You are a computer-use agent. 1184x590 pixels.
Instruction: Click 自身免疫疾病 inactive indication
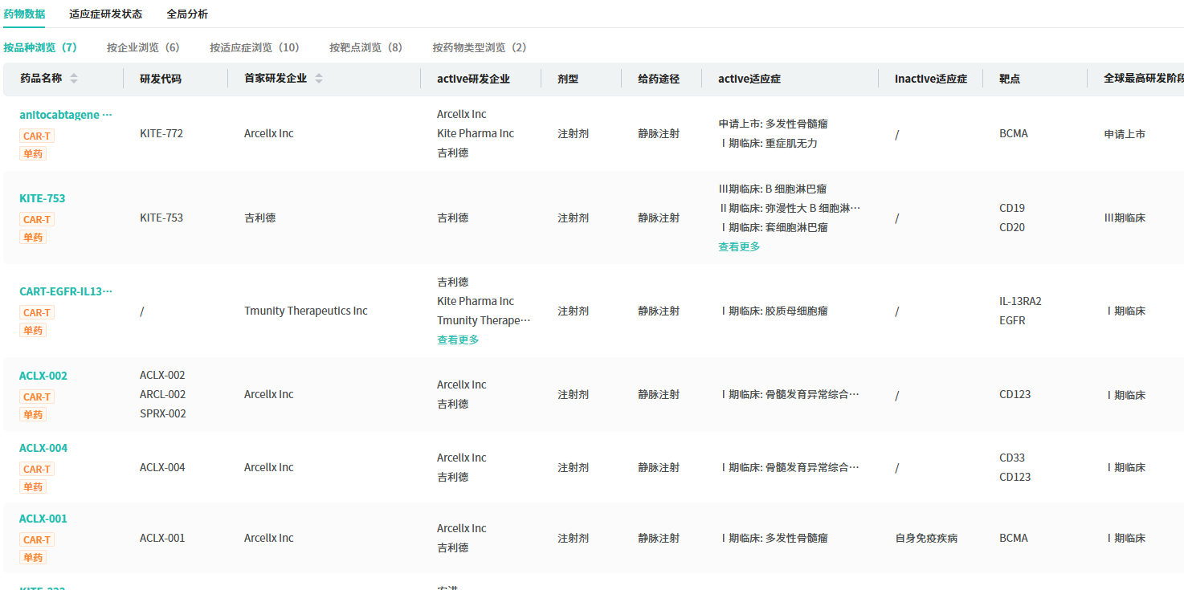point(926,538)
